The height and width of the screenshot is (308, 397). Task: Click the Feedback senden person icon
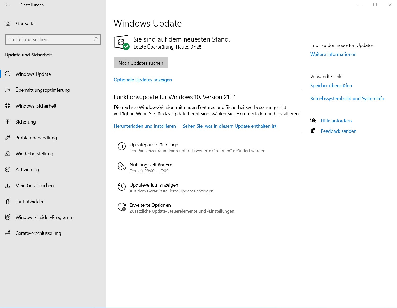pyautogui.click(x=313, y=131)
